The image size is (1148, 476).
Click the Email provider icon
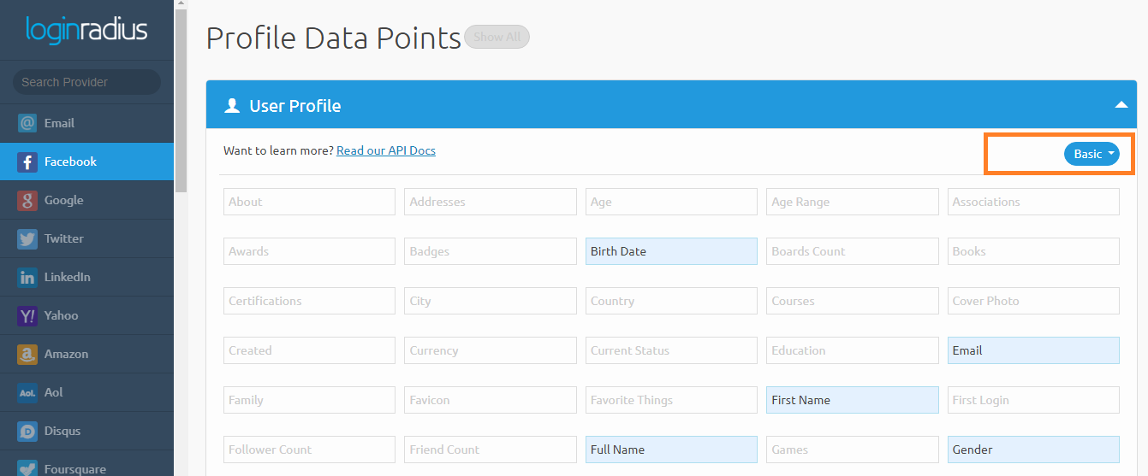pos(27,123)
